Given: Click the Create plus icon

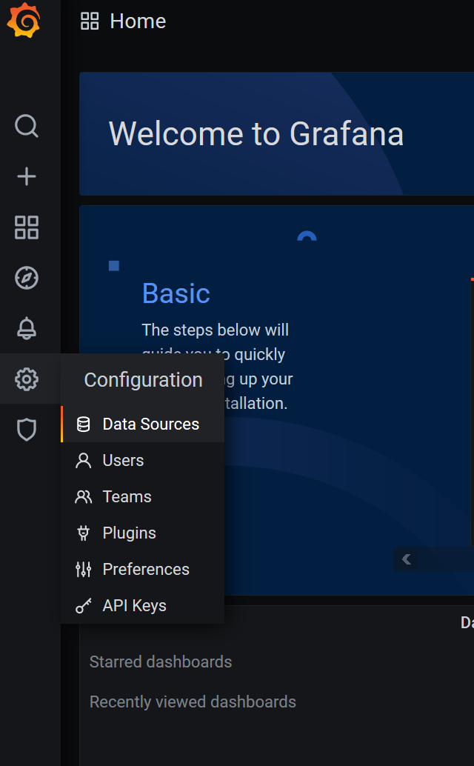Looking at the screenshot, I should (27, 176).
